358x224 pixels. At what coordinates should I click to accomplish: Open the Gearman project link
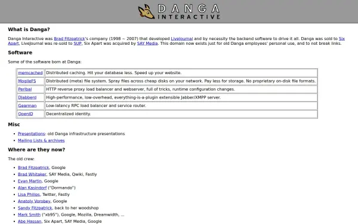click(27, 106)
